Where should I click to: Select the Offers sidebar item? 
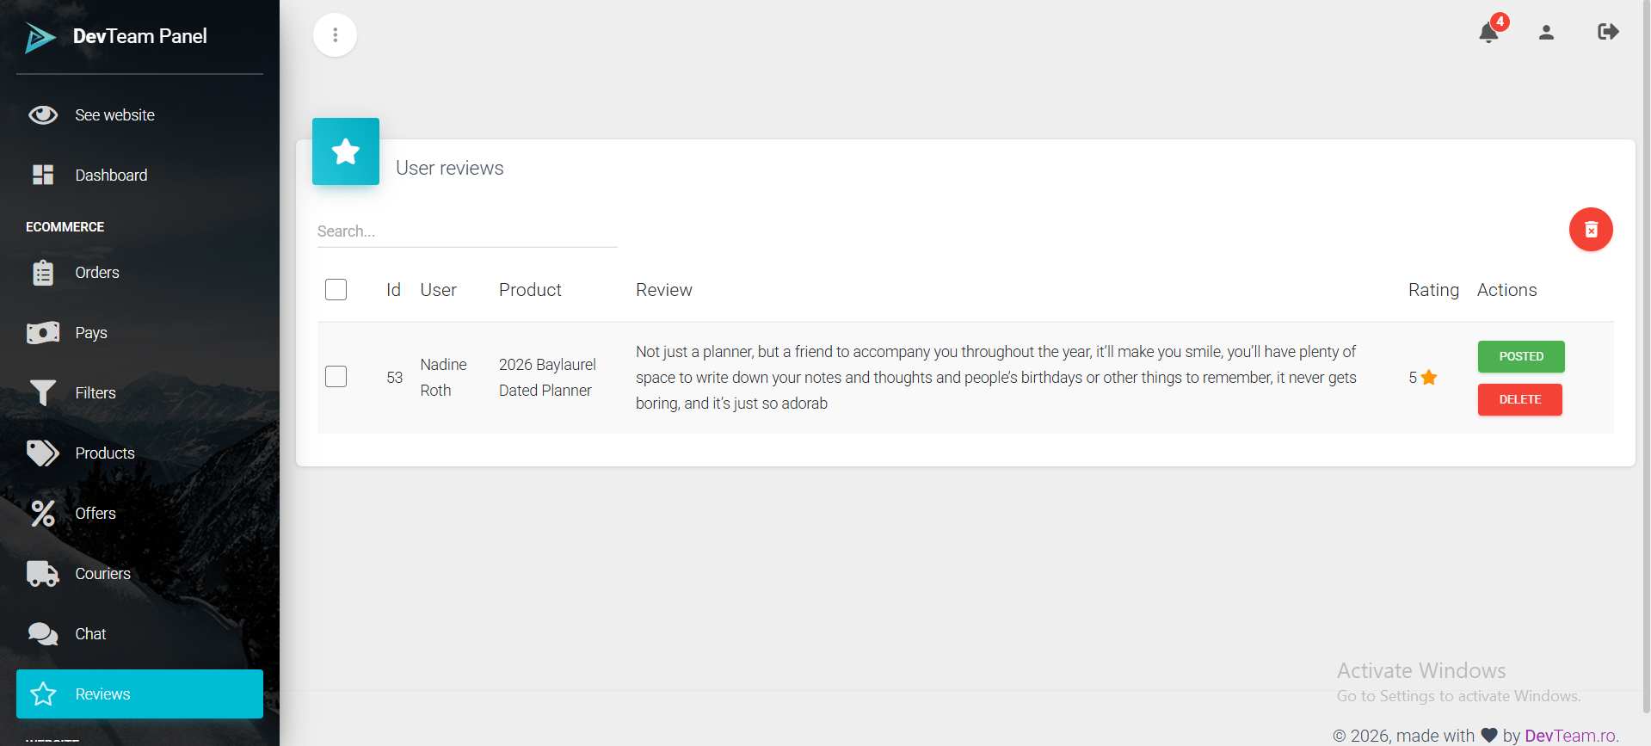95,514
